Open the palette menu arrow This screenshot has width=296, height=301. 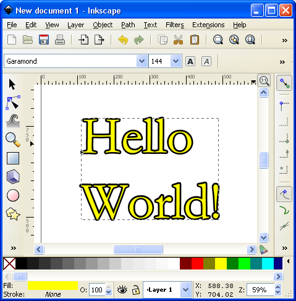tap(288, 261)
